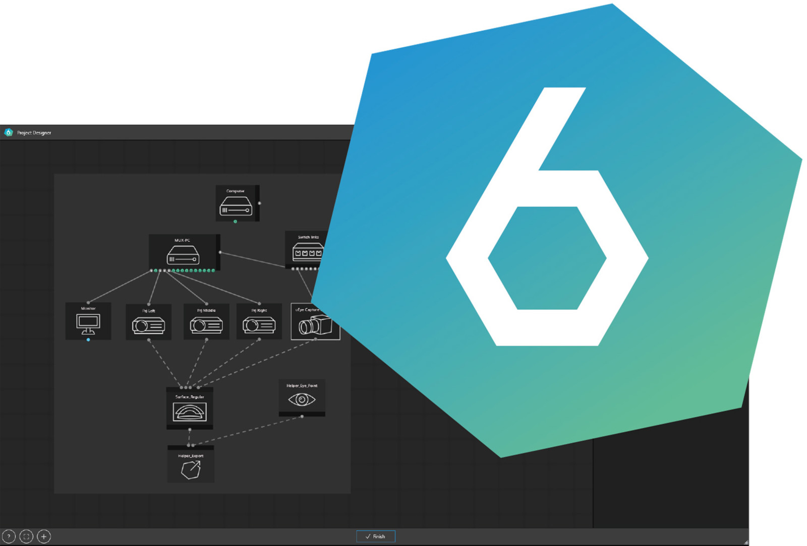Click the Helper_Export node icon
This screenshot has width=807, height=546.
point(191,470)
